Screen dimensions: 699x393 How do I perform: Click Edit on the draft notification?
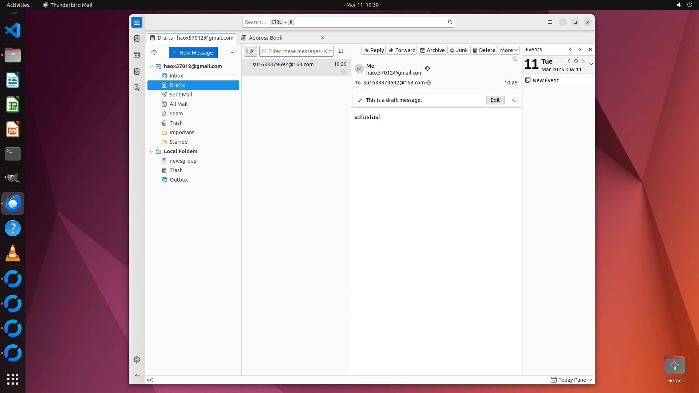(495, 100)
